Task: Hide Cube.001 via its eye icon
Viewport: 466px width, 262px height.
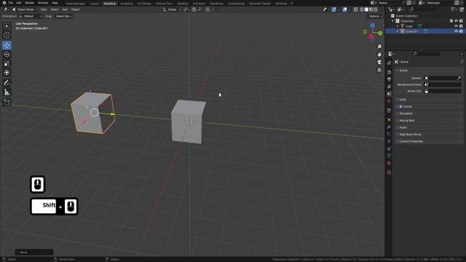Action: 456,31
